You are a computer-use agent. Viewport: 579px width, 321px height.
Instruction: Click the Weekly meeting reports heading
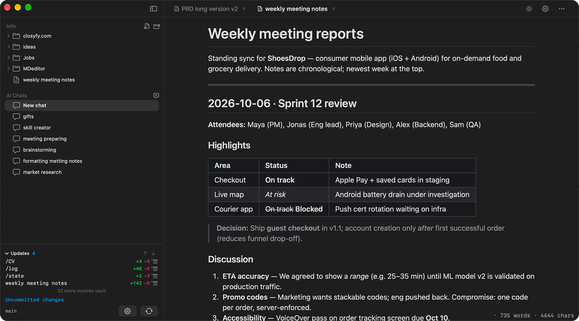(x=286, y=34)
